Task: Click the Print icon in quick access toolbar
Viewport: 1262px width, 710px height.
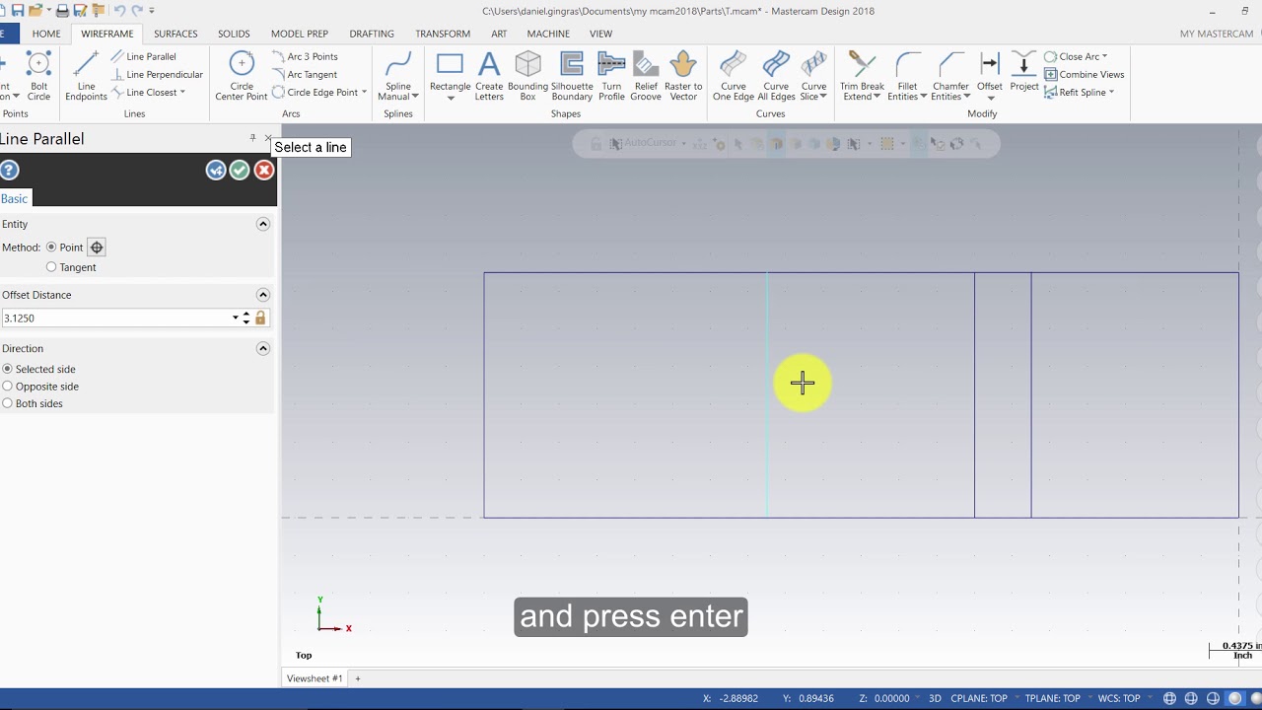Action: (62, 11)
